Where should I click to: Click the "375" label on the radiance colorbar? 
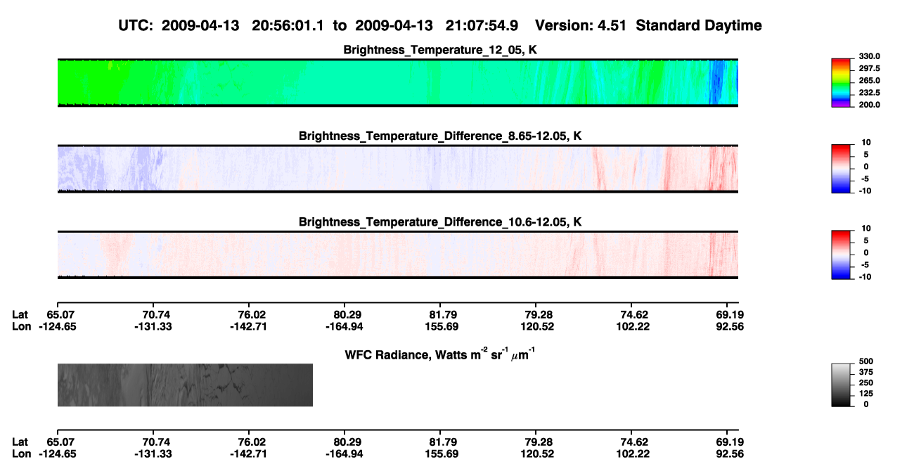pyautogui.click(x=867, y=372)
